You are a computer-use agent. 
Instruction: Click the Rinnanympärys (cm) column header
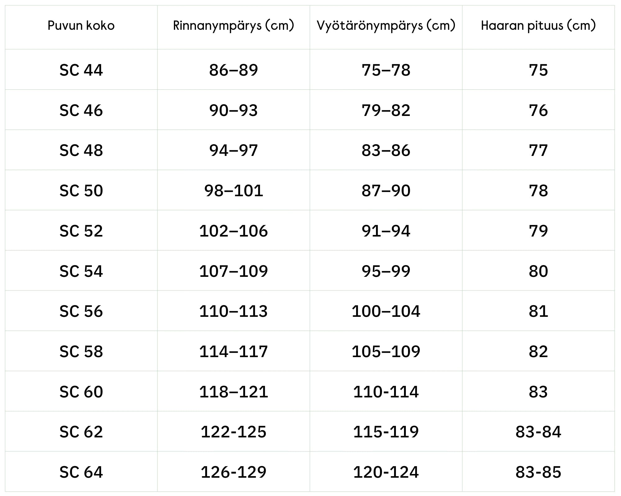click(233, 26)
